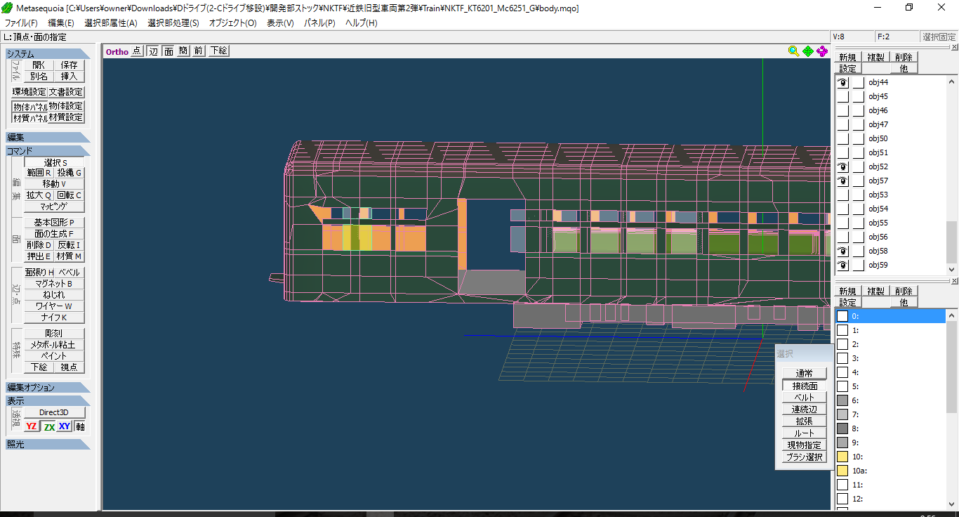This screenshot has width=959, height=517.
Task: Open the ファイル(F) menu
Action: (x=21, y=23)
